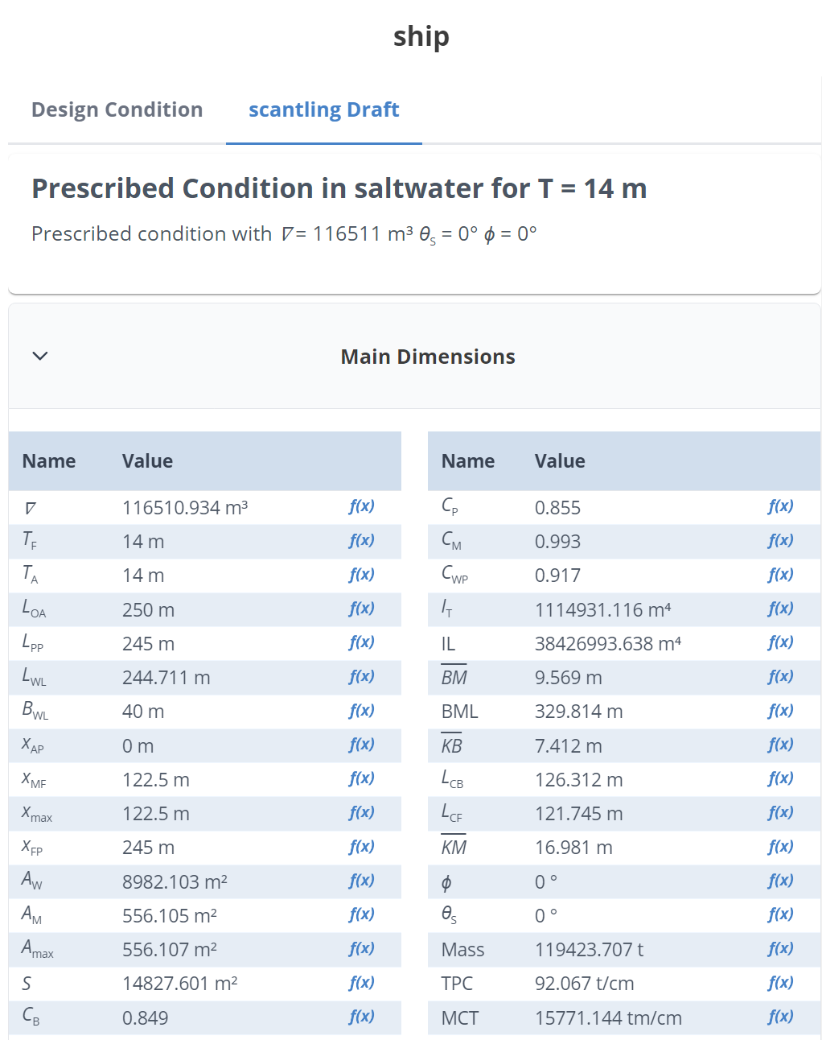Click the f(x) icon next to TF draft

point(360,541)
